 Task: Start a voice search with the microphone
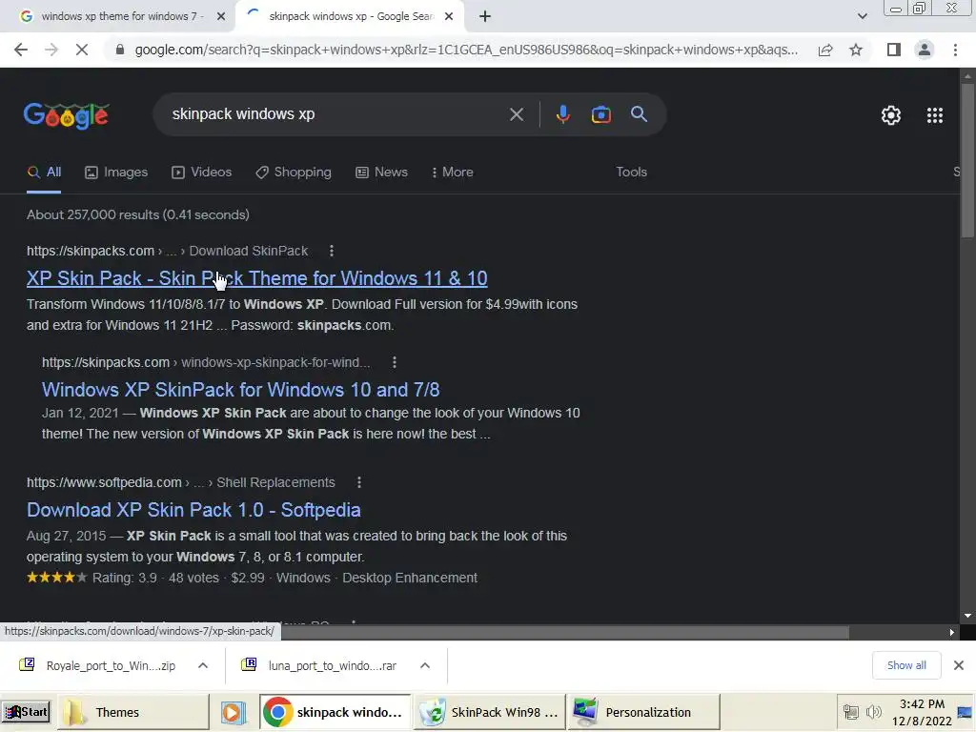tap(562, 114)
